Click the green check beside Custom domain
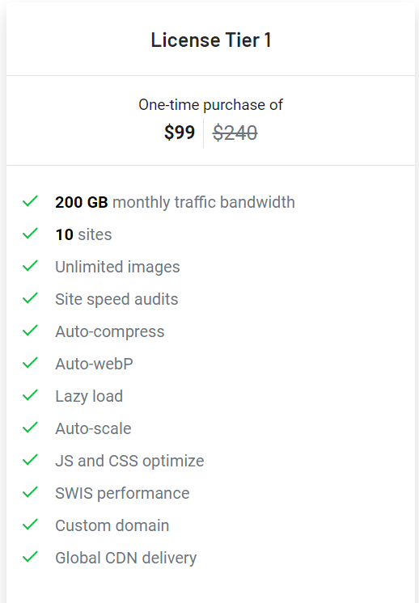Image resolution: width=419 pixels, height=603 pixels. (30, 524)
